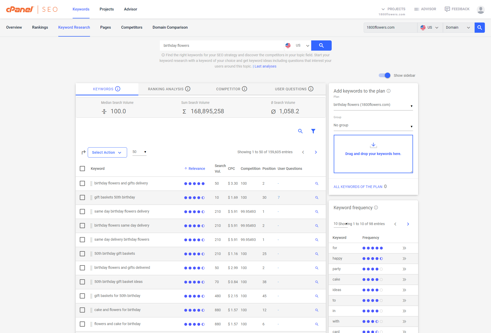The height and width of the screenshot is (333, 491).
Task: Expand the No group dropdown
Action: coord(373,125)
